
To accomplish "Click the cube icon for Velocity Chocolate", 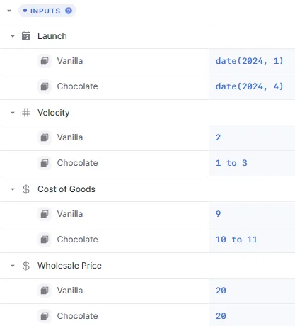I will 45,163.
